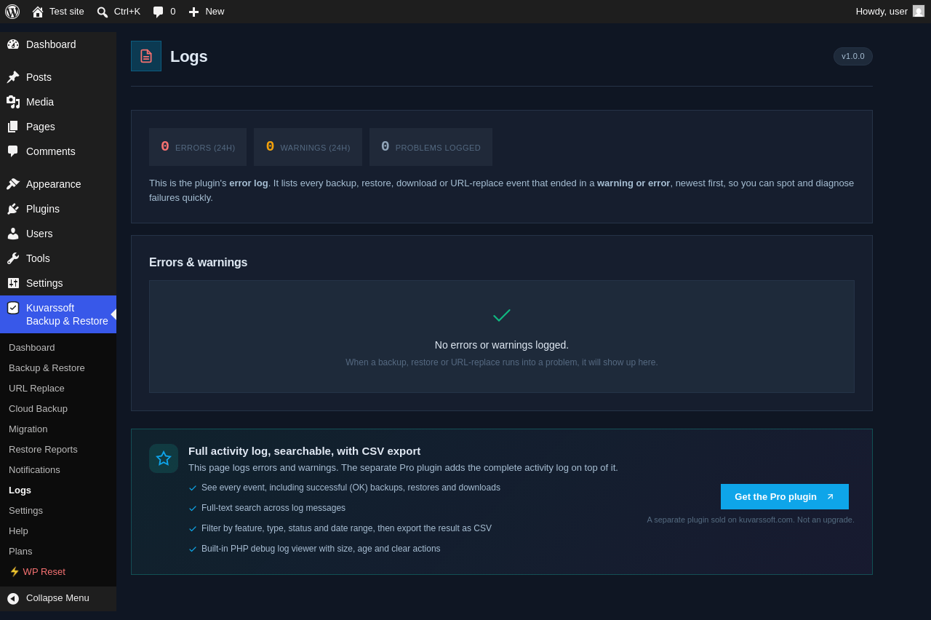
Task: Click the Settings sliders icon
Action: [13, 283]
